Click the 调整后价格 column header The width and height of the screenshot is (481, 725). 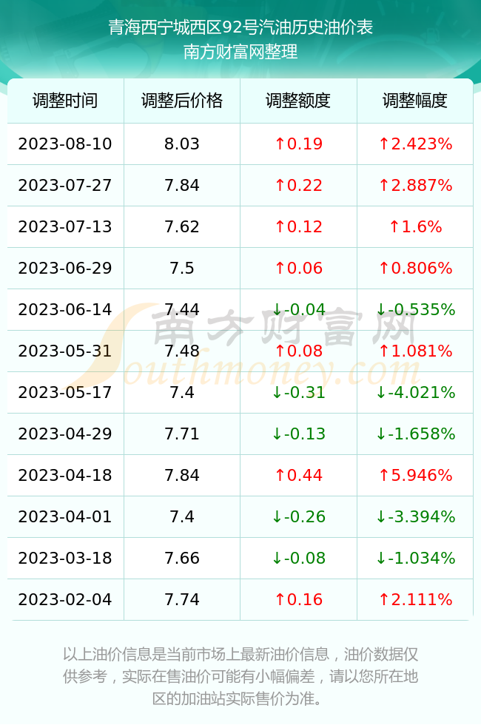coord(182,101)
